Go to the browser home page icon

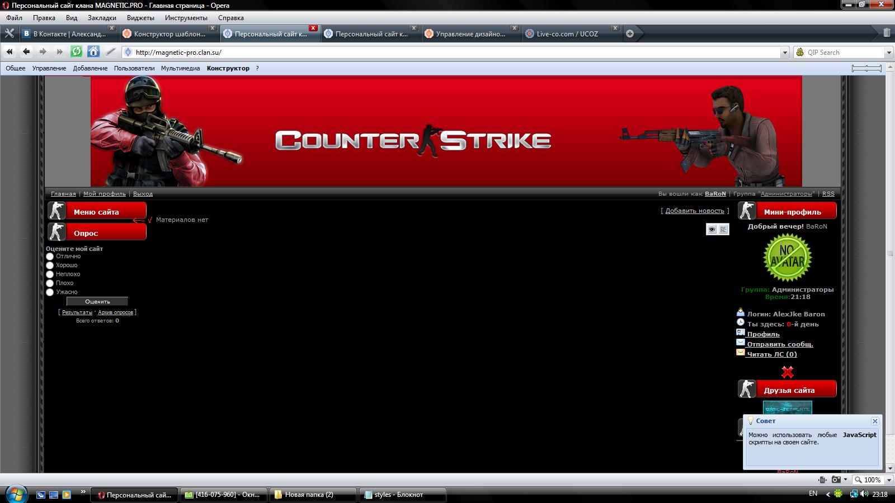pyautogui.click(x=93, y=52)
